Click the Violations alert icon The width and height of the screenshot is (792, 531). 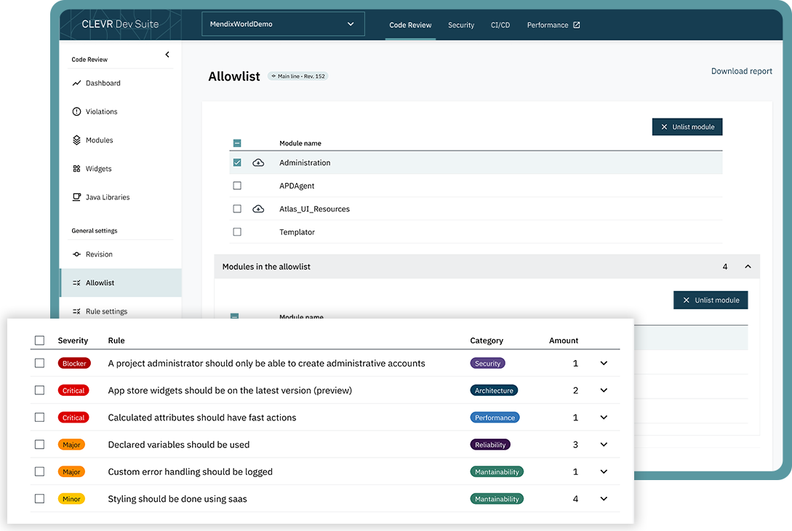[x=76, y=112]
